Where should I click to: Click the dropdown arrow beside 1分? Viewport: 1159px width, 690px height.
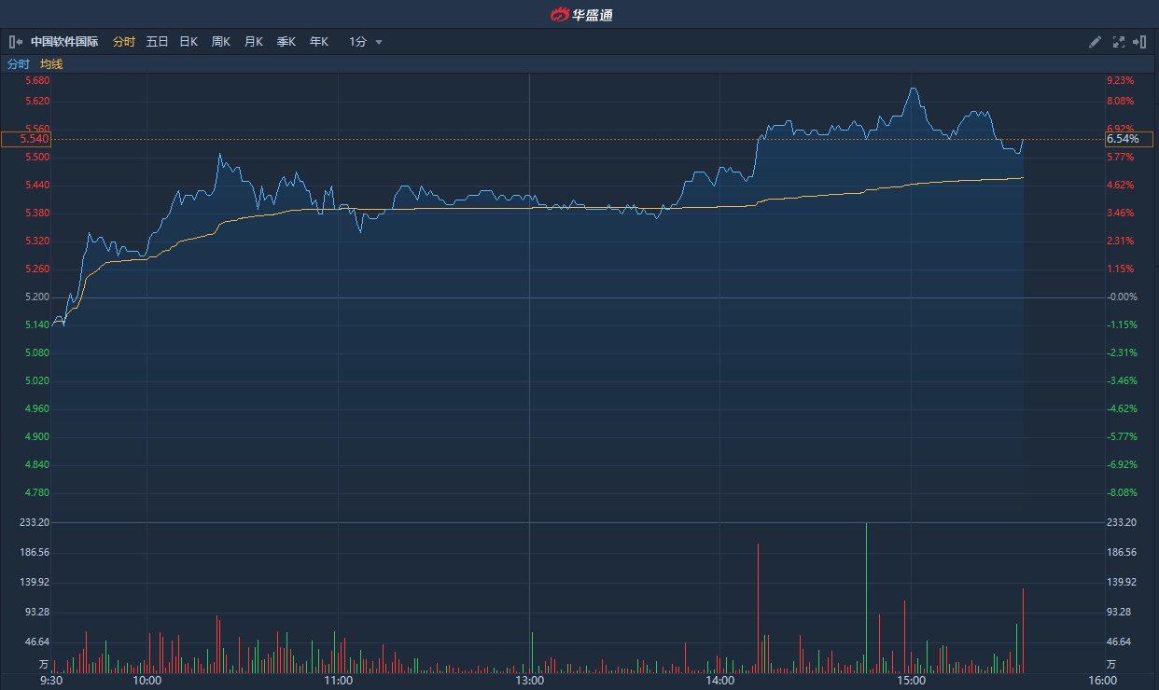point(379,43)
